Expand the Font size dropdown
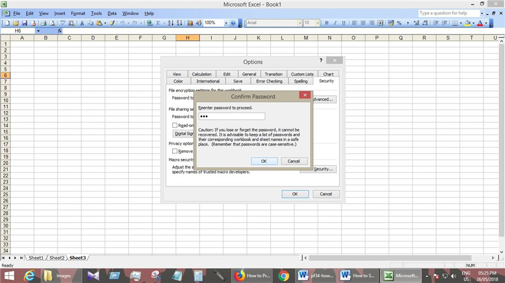 (318, 23)
